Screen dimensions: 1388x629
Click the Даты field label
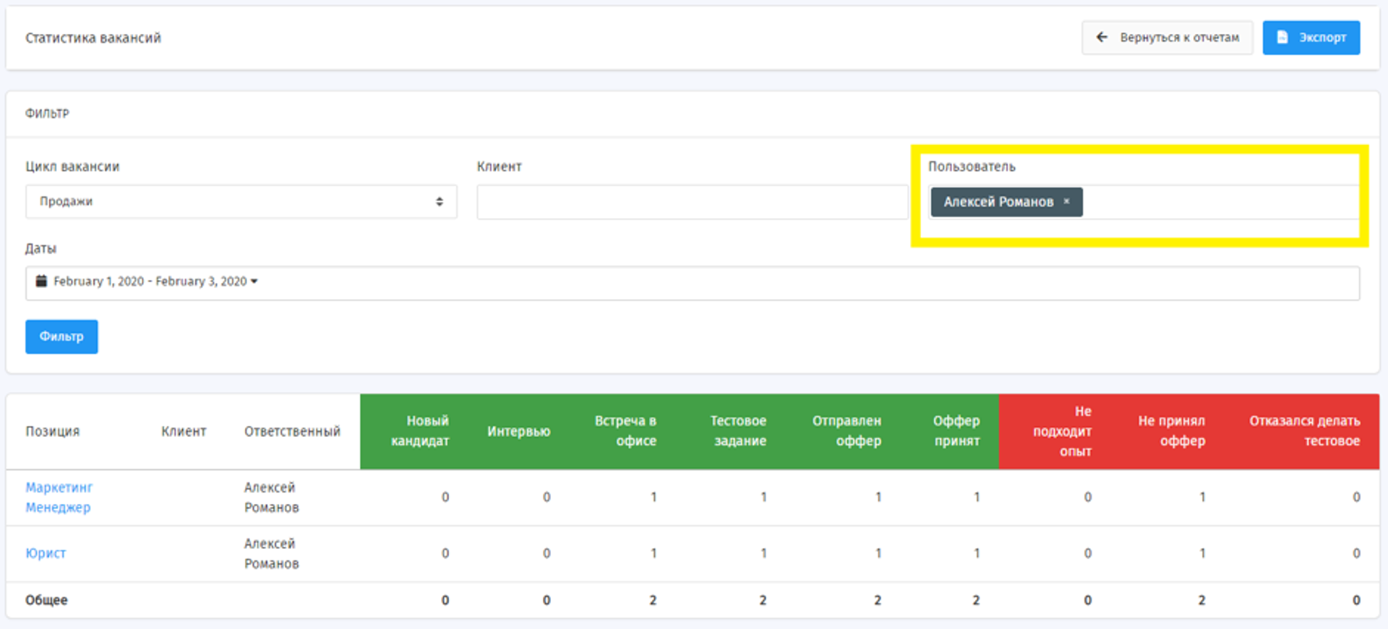click(x=40, y=248)
